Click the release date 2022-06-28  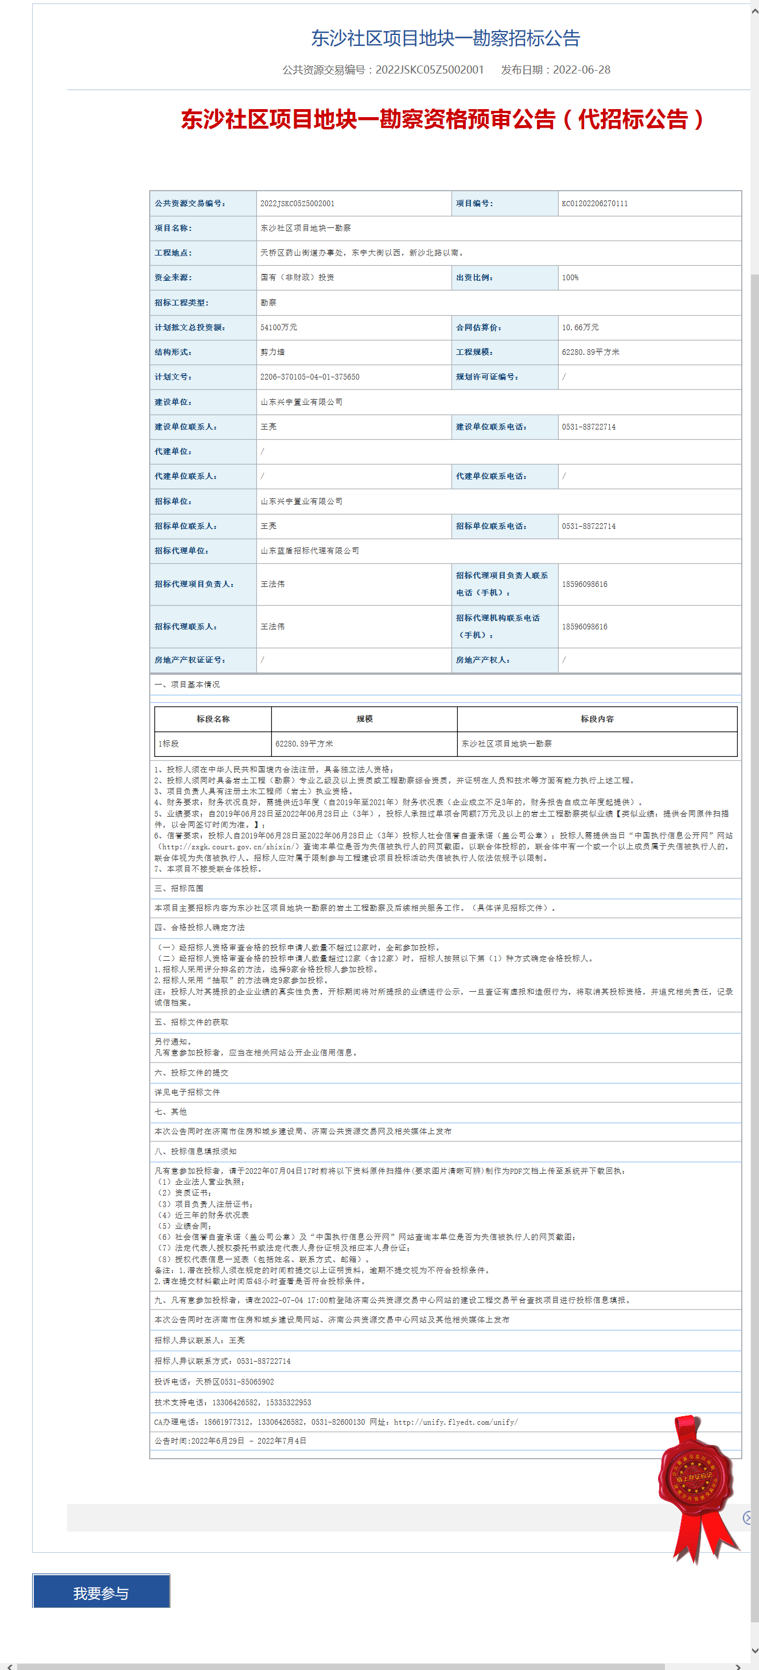tap(582, 69)
